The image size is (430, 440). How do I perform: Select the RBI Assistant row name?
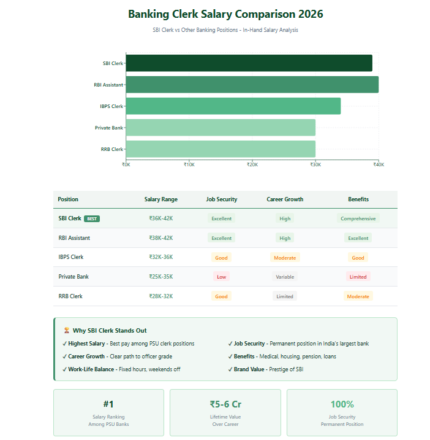pyautogui.click(x=74, y=238)
